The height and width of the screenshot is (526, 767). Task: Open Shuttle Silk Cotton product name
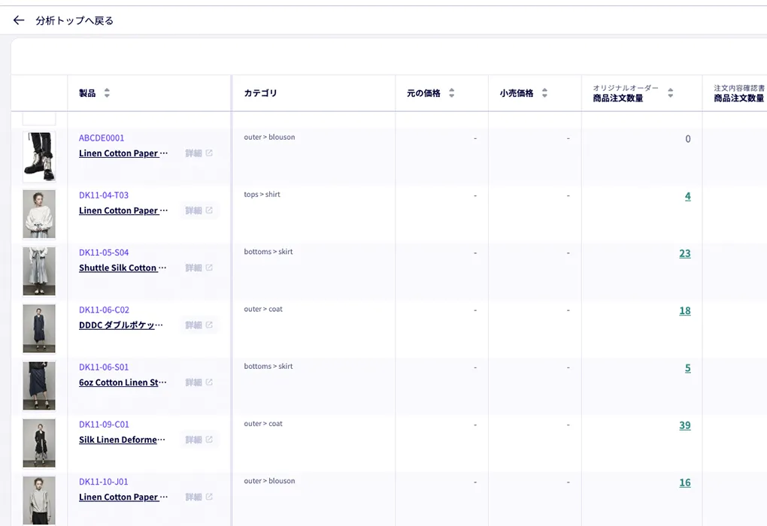(x=123, y=268)
